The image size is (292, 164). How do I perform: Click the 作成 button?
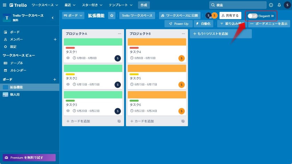click(x=144, y=5)
